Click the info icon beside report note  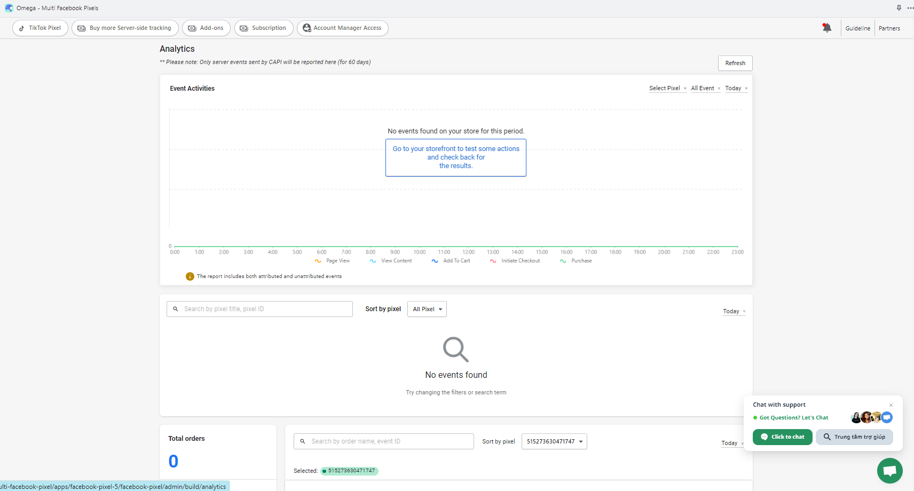(190, 276)
